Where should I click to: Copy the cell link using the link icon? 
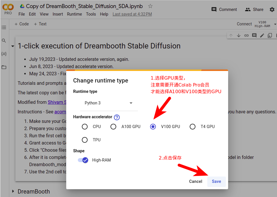(246, 35)
